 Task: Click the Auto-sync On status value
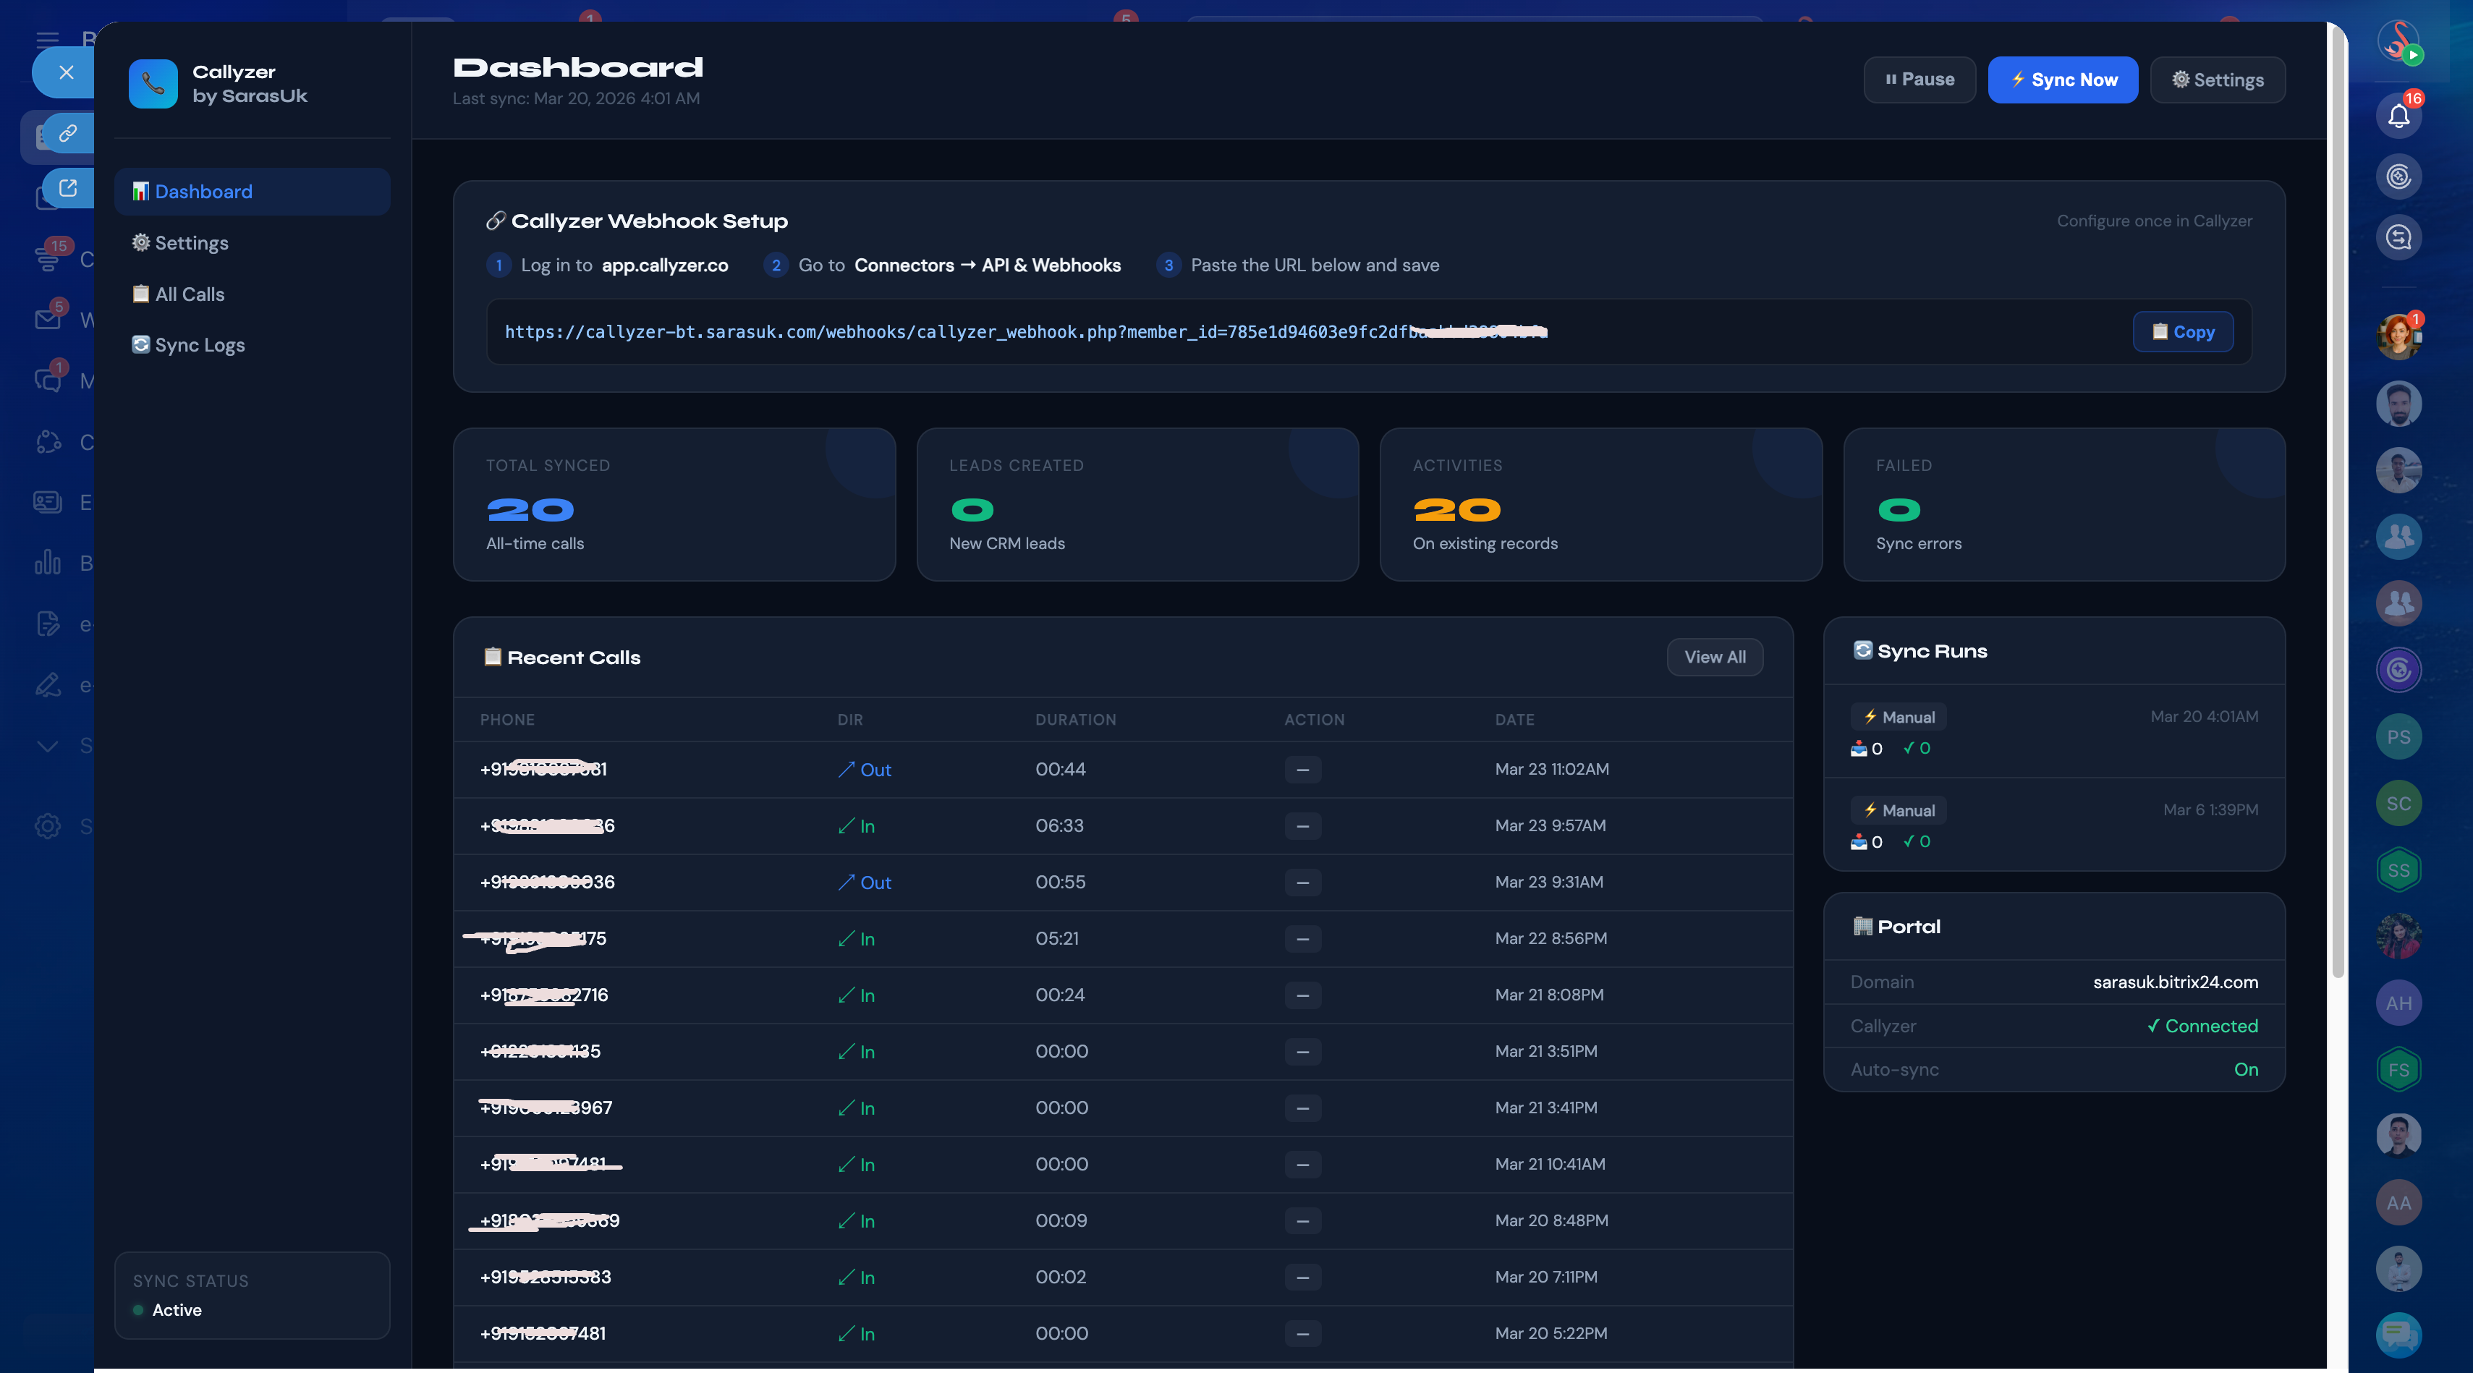[2246, 1070]
